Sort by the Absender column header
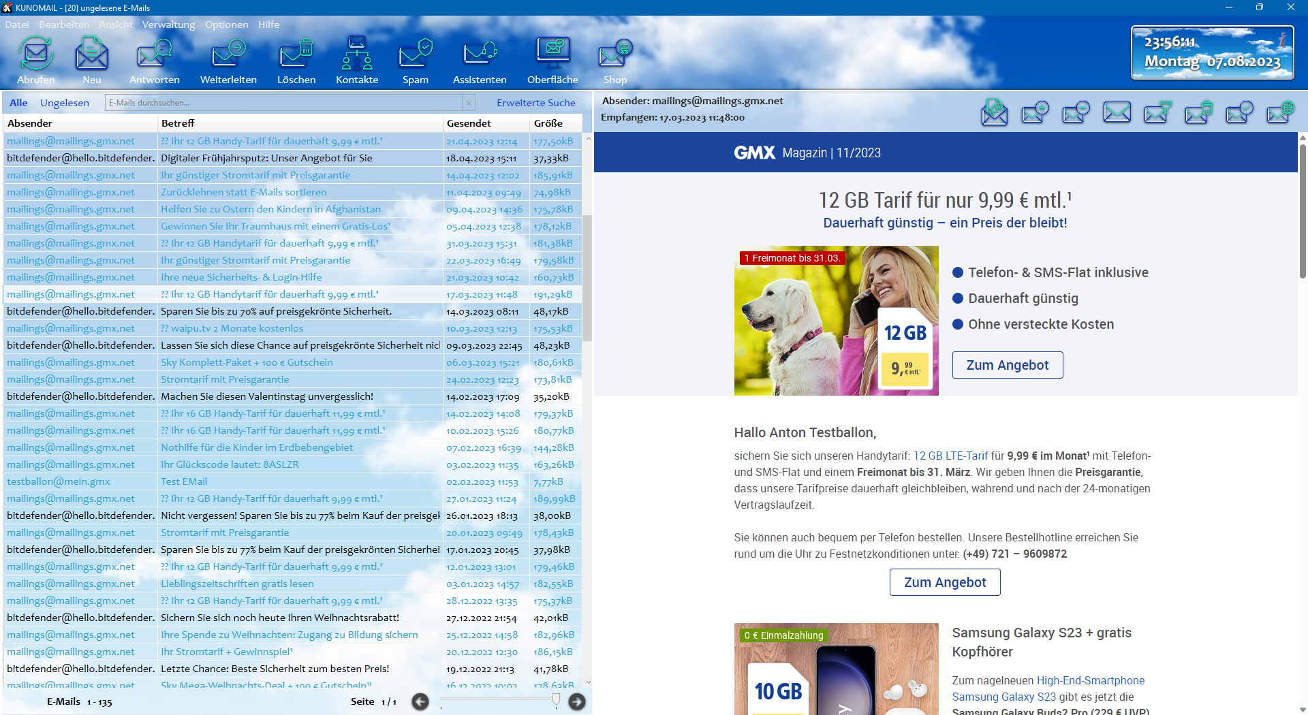The width and height of the screenshot is (1308, 715). click(x=80, y=123)
